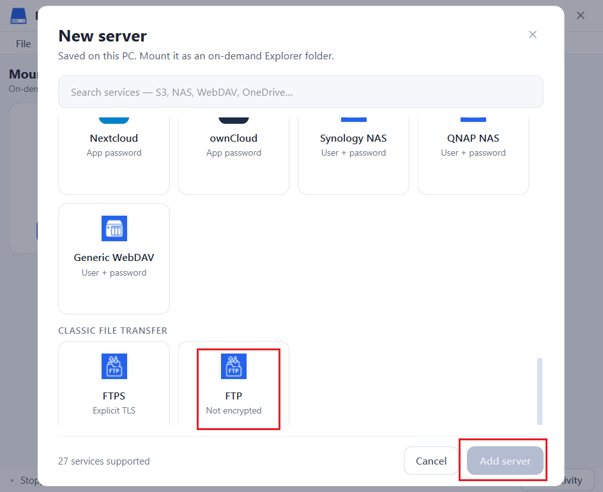Image resolution: width=603 pixels, height=492 pixels.
Task: Click the Add server button
Action: pos(505,461)
